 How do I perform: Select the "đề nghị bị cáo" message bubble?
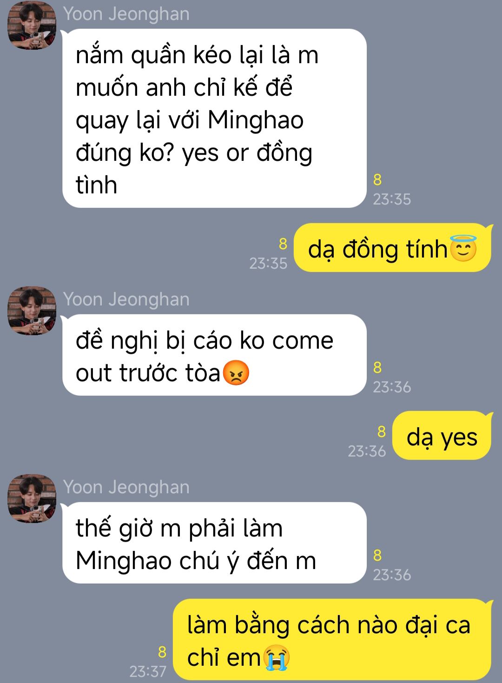pos(214,355)
